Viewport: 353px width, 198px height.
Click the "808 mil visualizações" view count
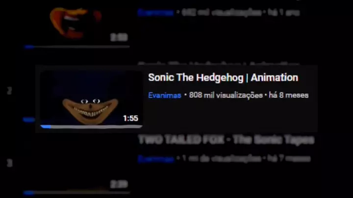click(226, 95)
